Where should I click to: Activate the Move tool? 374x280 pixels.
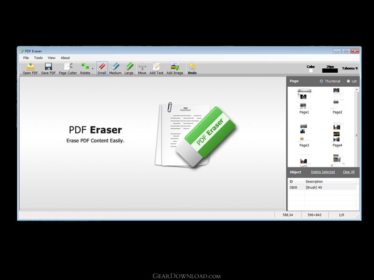click(142, 68)
